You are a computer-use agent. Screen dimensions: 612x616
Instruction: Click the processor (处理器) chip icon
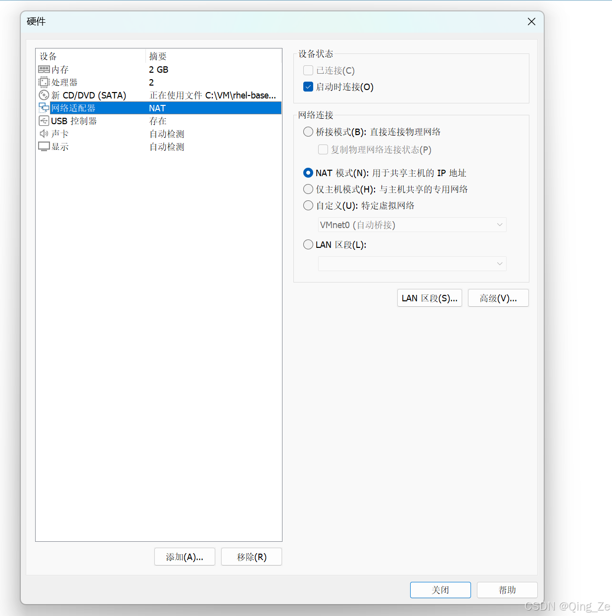pos(44,82)
